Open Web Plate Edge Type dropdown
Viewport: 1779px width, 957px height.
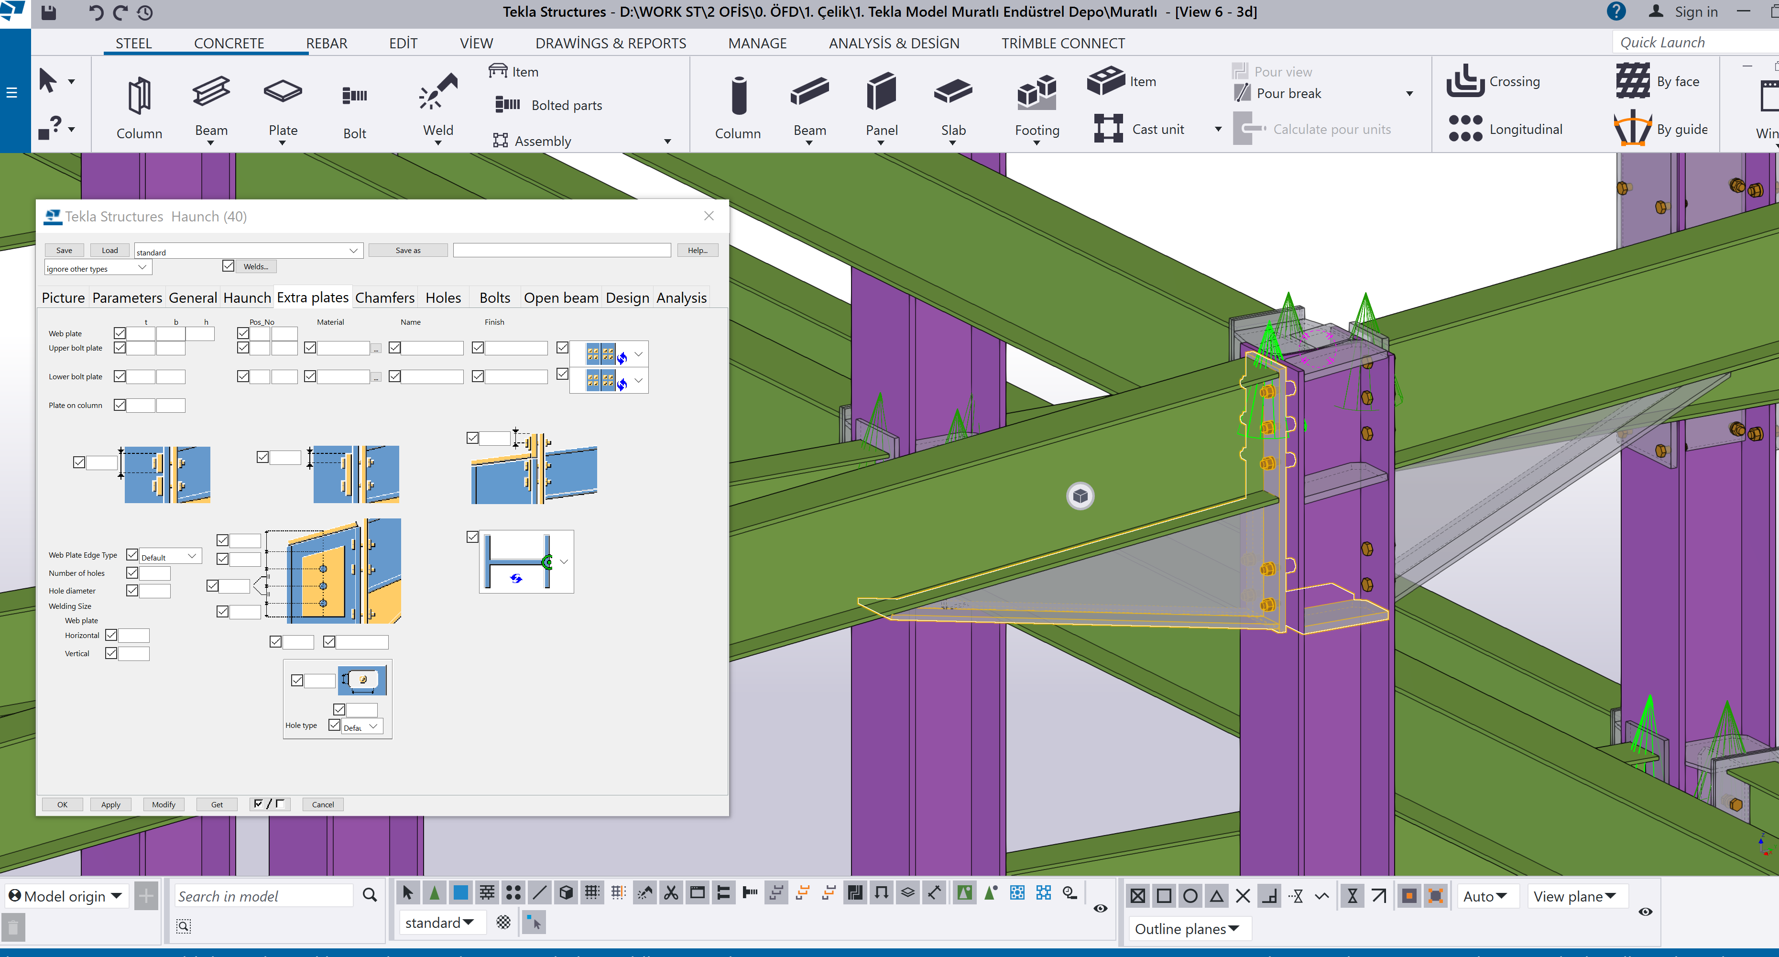(192, 556)
